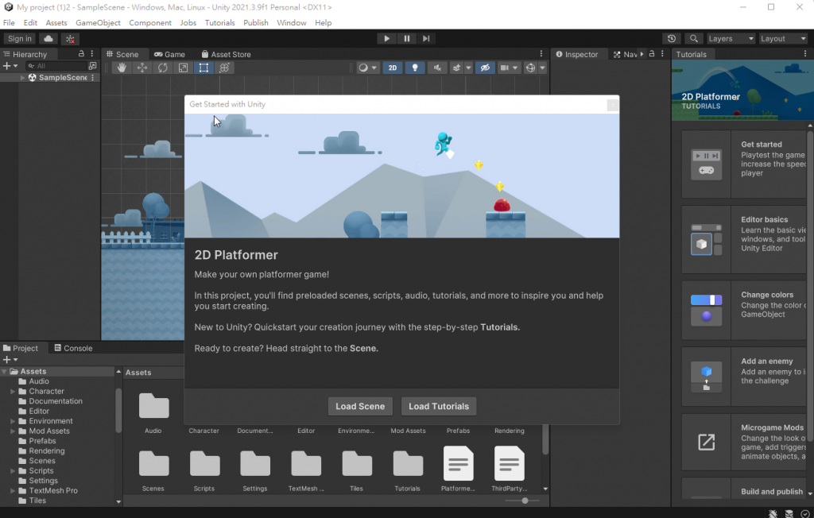Toggle scene lighting bulb
814x518 pixels.
415,68
